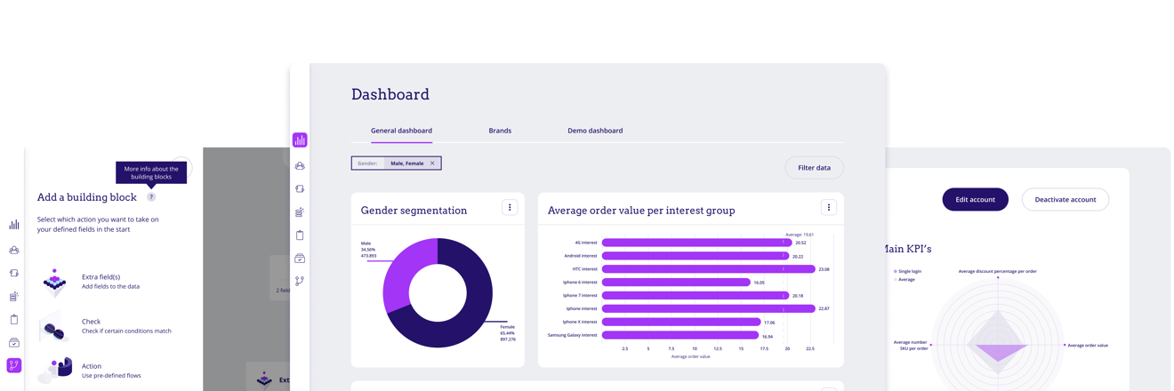
Task: Click the clipboard icon in center sidebar
Action: click(300, 235)
